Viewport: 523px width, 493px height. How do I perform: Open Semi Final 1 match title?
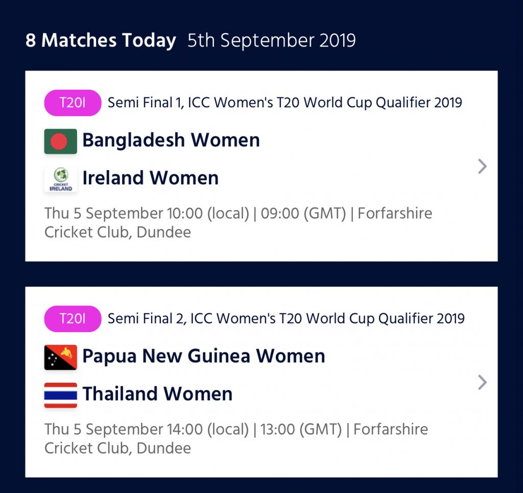tap(285, 103)
